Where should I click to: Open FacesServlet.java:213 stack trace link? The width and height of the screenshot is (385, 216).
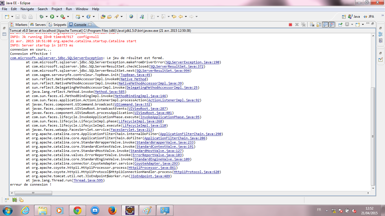coord(131,130)
